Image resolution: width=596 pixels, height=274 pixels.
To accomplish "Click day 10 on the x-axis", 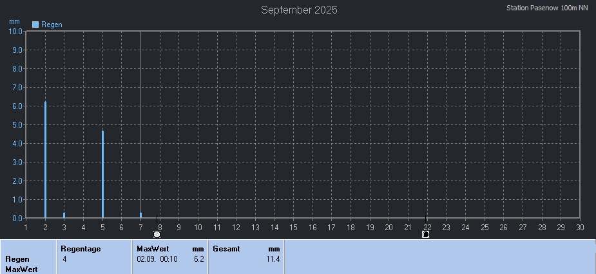I will point(198,228).
